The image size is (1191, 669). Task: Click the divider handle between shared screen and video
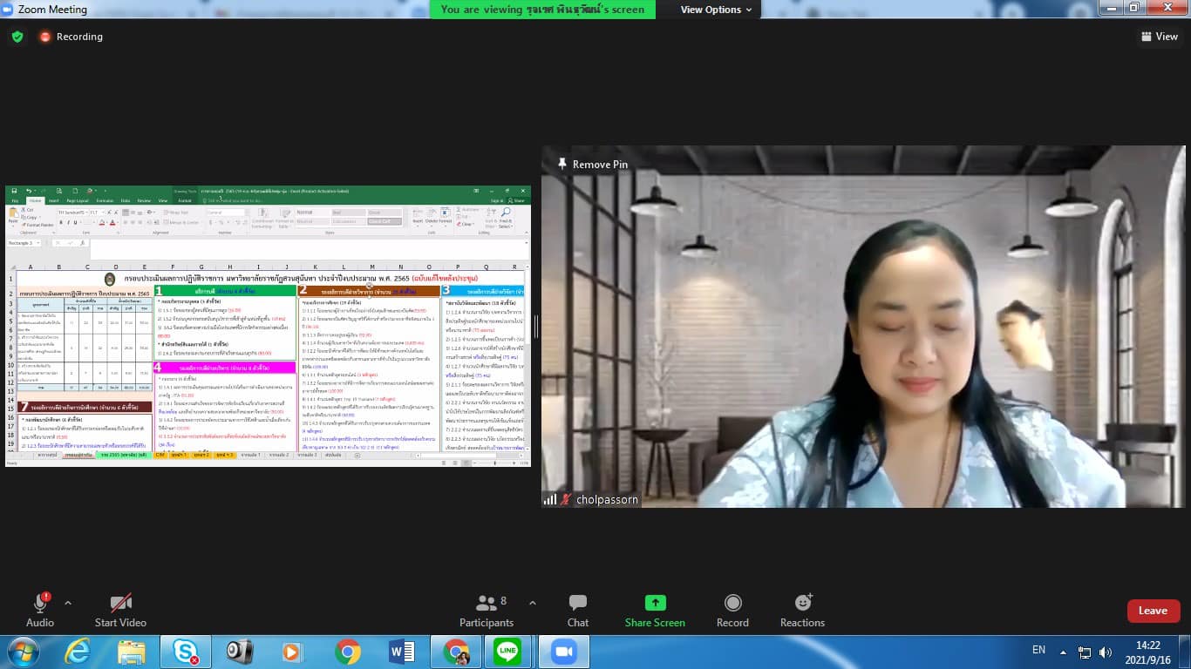click(536, 327)
